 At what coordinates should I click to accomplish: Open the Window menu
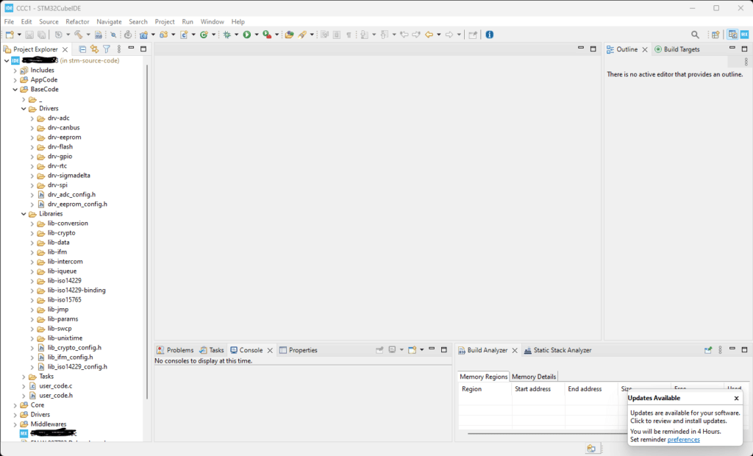[213, 21]
